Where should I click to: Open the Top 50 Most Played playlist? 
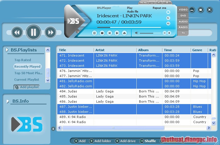pyautogui.click(x=28, y=73)
